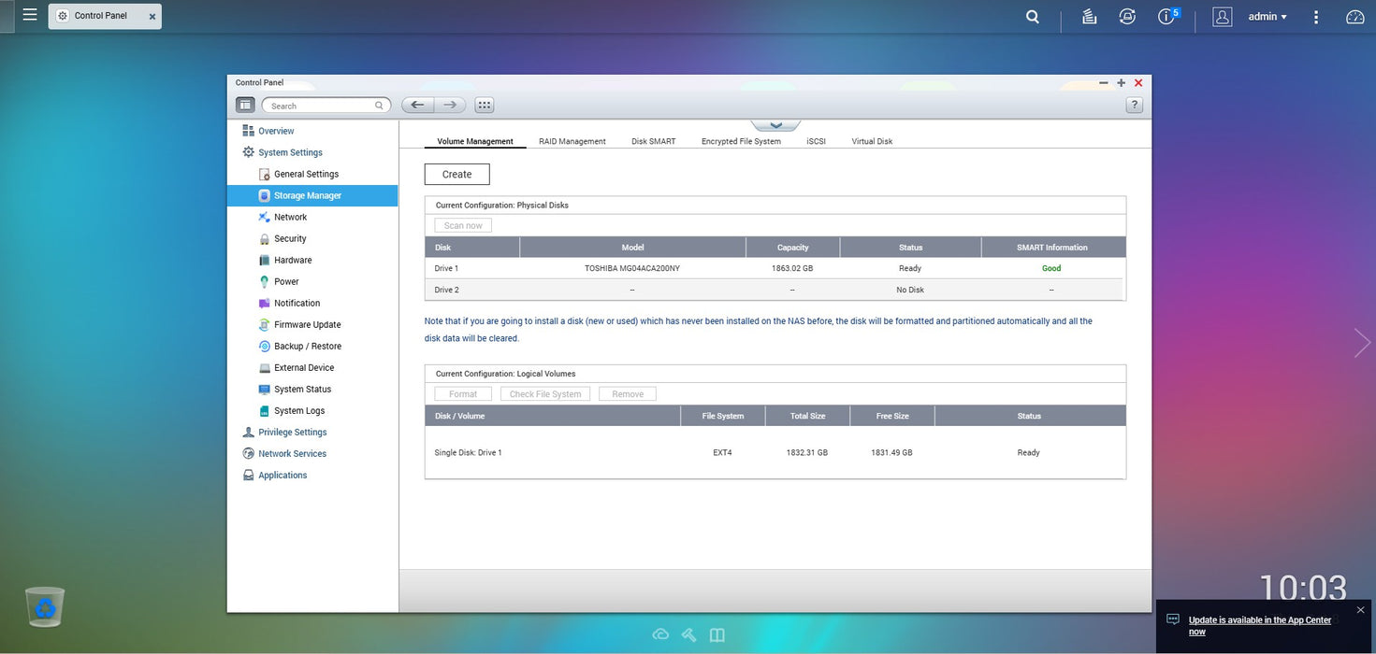Go back with the left arrow button
This screenshot has height=654, width=1376.
tap(418, 106)
